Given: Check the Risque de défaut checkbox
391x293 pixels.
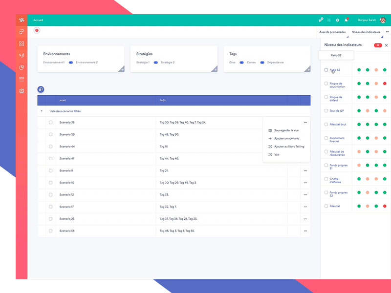Looking at the screenshot, I should pyautogui.click(x=326, y=97).
